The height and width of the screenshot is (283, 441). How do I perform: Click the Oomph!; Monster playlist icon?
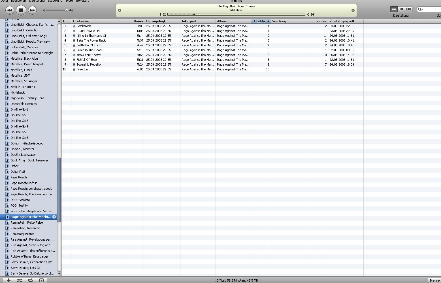tap(7, 149)
